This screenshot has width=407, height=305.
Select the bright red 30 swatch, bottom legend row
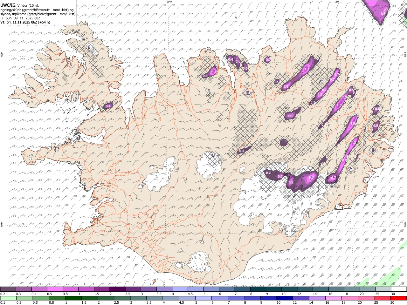[398, 298]
